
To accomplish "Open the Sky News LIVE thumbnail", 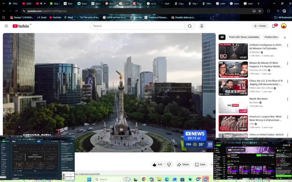I will [233, 105].
